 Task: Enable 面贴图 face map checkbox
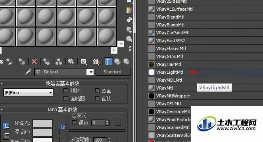point(66,99)
